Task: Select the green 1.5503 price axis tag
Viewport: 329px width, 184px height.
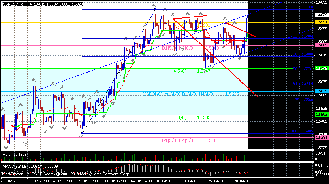Action: click(x=321, y=115)
